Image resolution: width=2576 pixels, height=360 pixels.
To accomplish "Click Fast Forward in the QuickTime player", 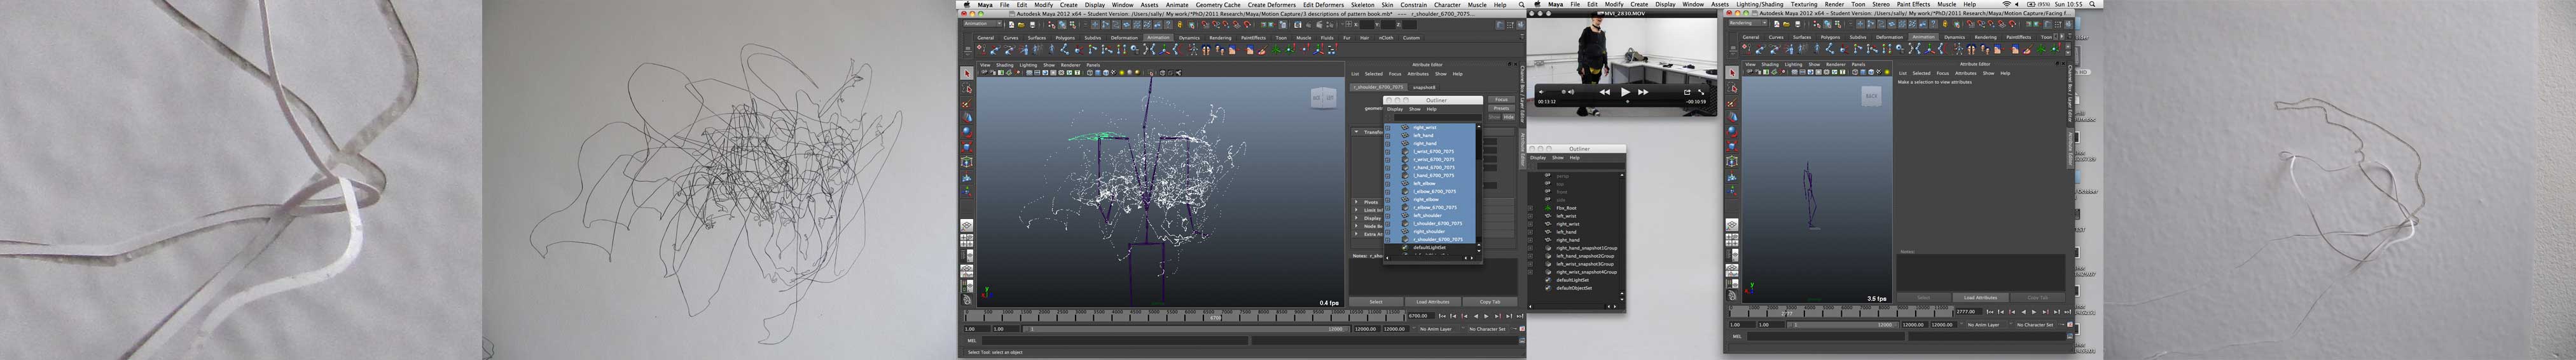I will tap(1643, 91).
